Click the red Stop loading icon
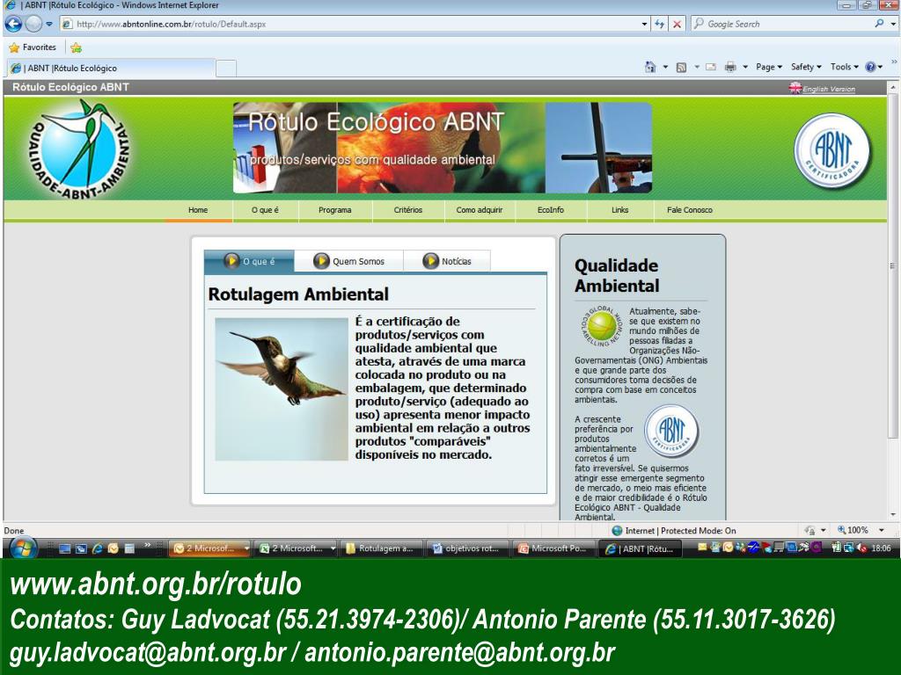 [677, 24]
